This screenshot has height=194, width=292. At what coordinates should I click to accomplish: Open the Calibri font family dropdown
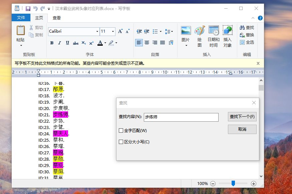coord(97,32)
